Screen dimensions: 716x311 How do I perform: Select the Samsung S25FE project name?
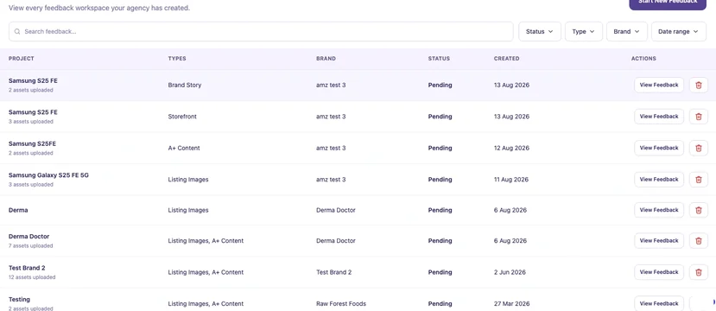tap(32, 143)
